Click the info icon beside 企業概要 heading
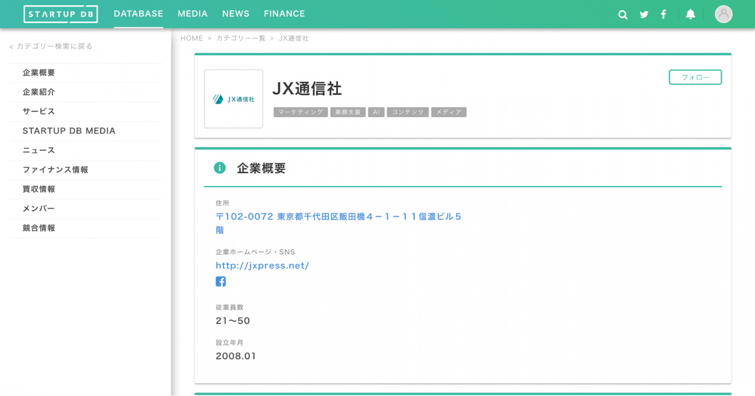 [219, 168]
